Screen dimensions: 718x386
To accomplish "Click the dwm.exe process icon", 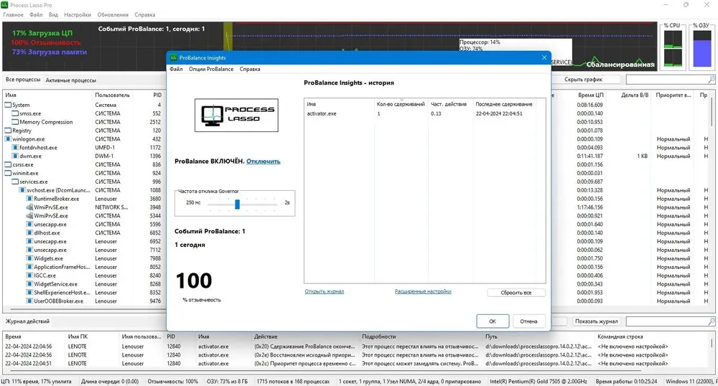I will point(15,156).
